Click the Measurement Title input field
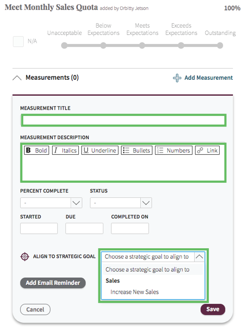245x328 pixels. tap(123, 120)
